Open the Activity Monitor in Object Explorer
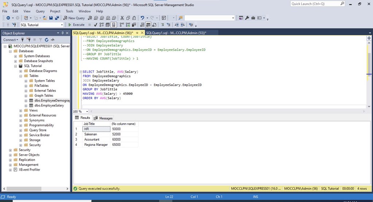Viewport: 373px width, 202px height. click(x=52, y=40)
